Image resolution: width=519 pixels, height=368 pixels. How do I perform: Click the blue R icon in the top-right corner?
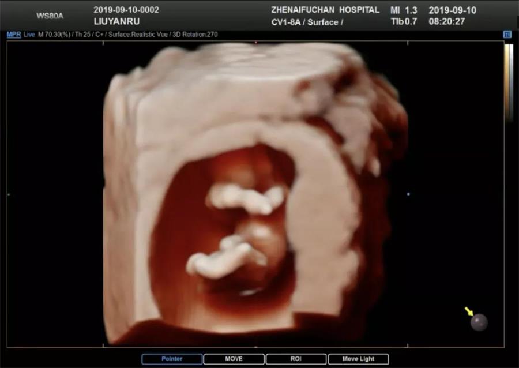(507, 35)
